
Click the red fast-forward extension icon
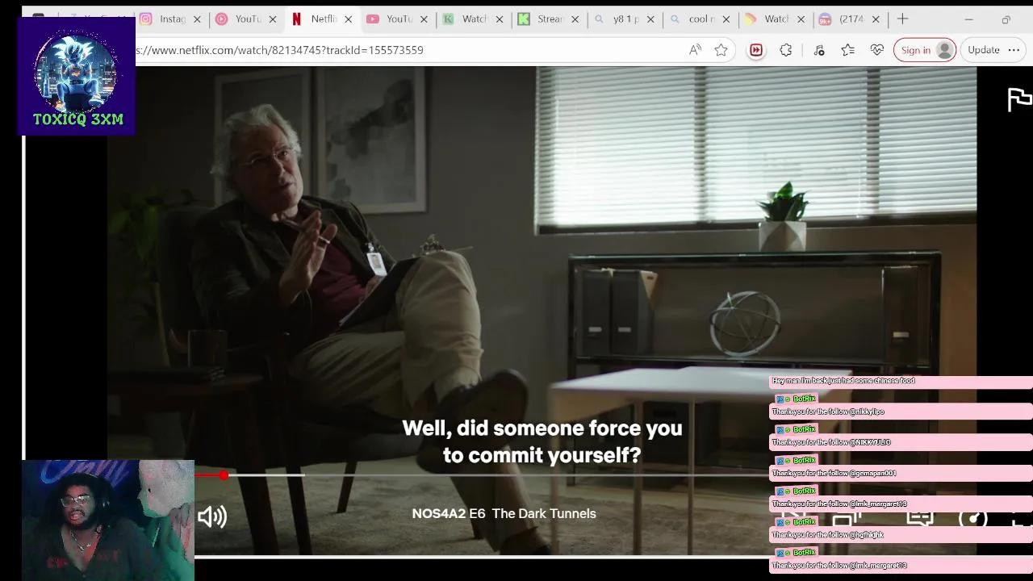click(756, 50)
